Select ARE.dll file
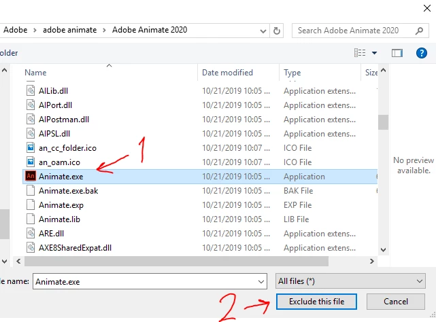436x322 pixels. pyautogui.click(x=51, y=234)
